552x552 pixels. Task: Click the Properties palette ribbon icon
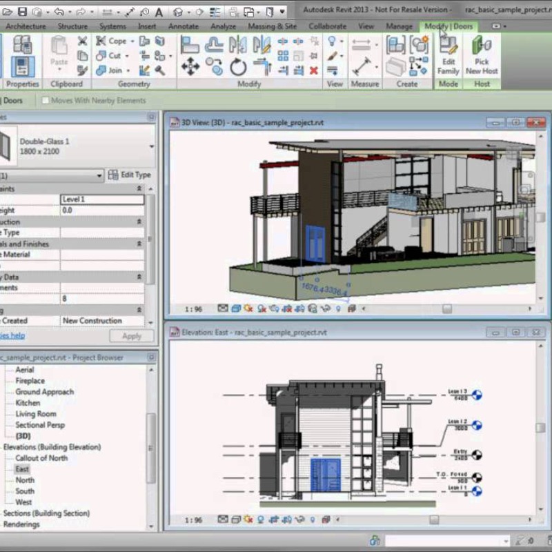tap(23, 66)
